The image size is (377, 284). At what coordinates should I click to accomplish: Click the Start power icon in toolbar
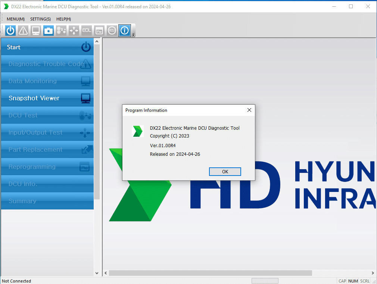click(x=10, y=31)
